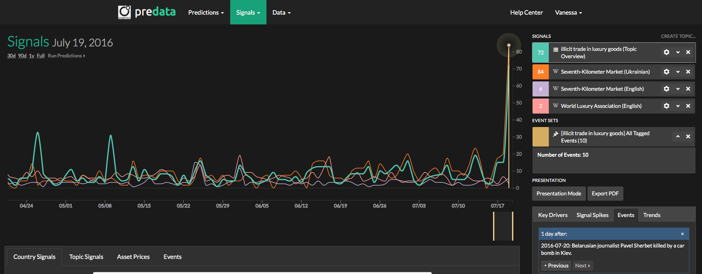Click the event marker at chart peak
702x274 pixels.
pos(508,45)
